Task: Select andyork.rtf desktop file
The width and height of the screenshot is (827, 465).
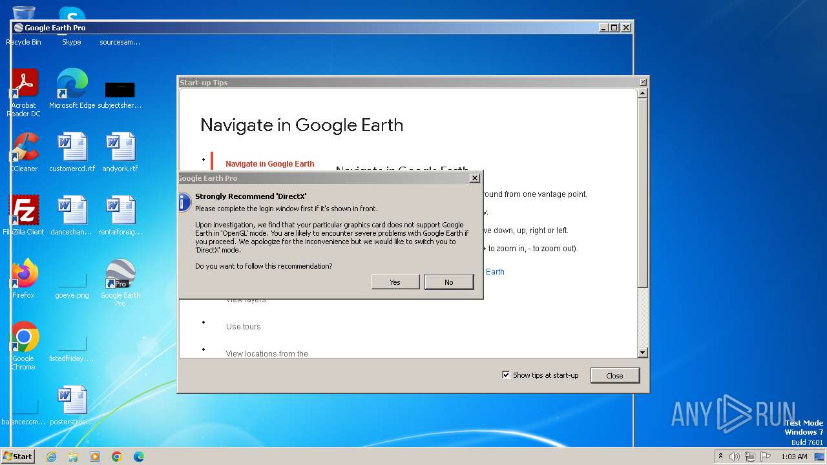Action: (120, 152)
